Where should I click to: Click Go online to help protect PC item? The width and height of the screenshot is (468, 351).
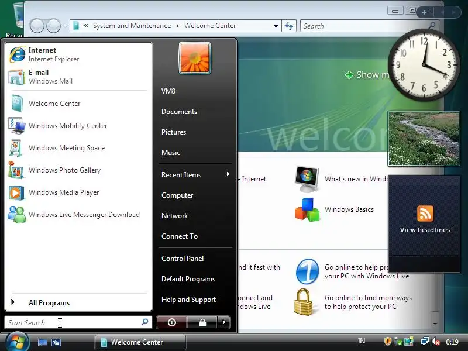tap(352, 271)
